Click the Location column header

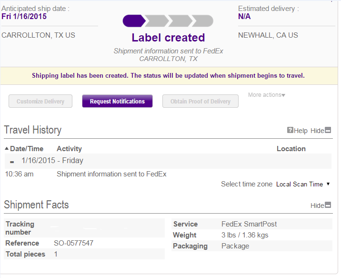click(x=291, y=149)
